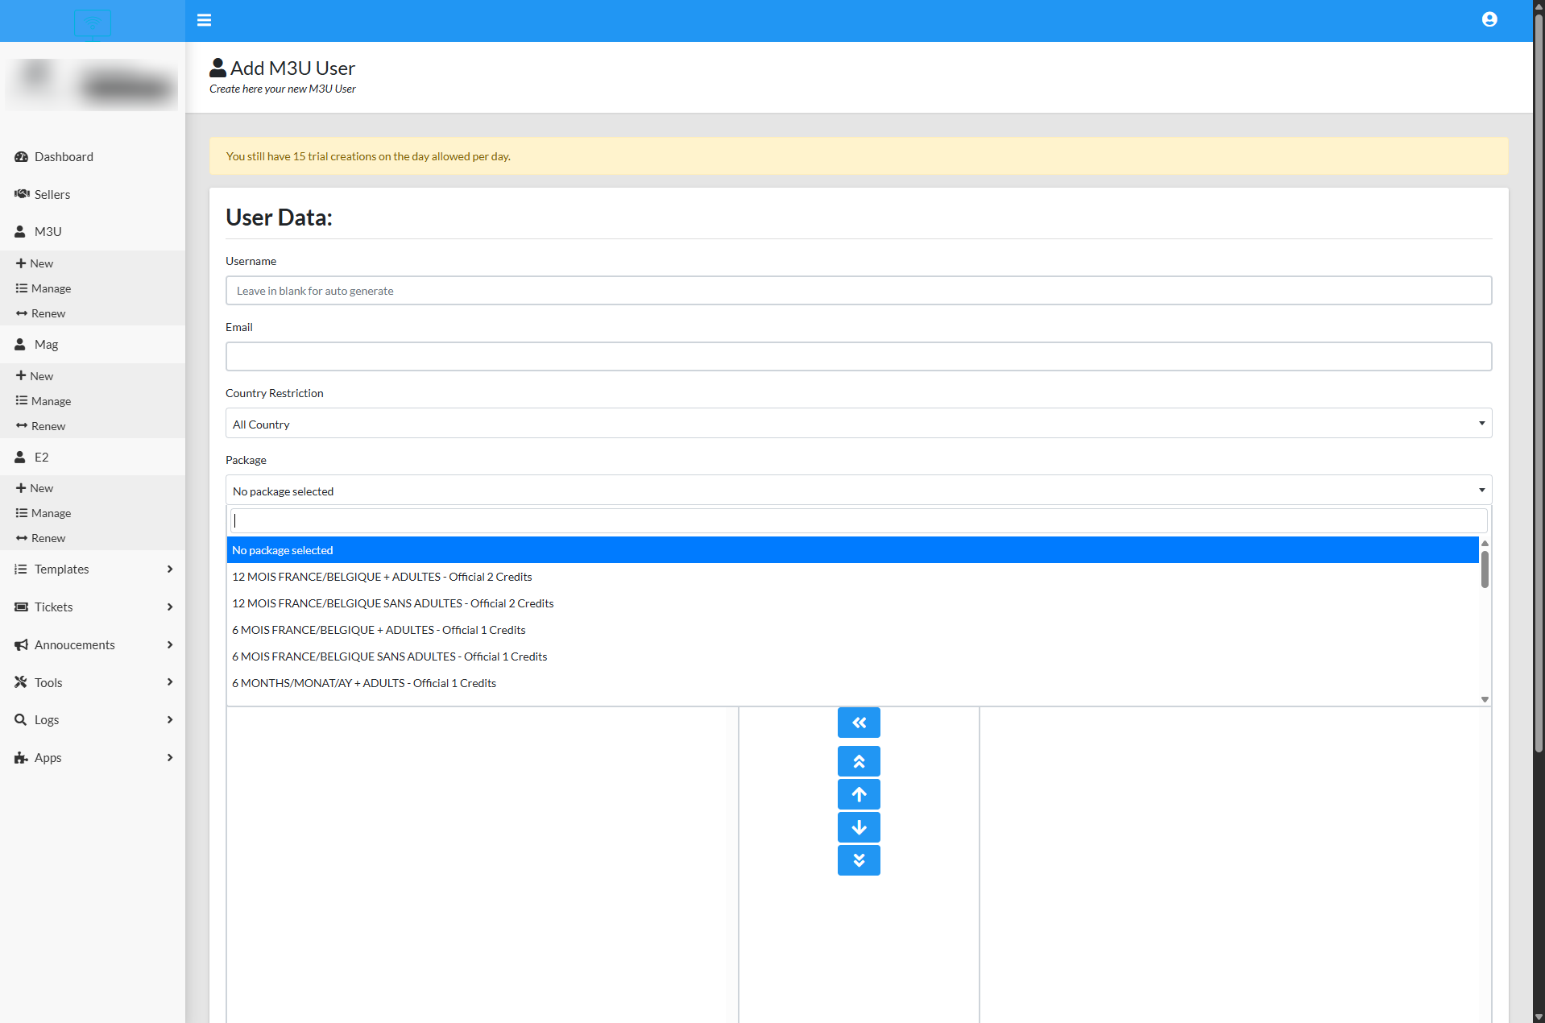Click Renew under the E2 section

pyautogui.click(x=48, y=538)
